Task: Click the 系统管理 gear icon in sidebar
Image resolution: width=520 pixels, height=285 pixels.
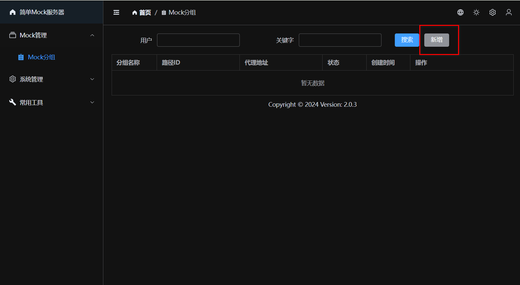Action: tap(13, 79)
